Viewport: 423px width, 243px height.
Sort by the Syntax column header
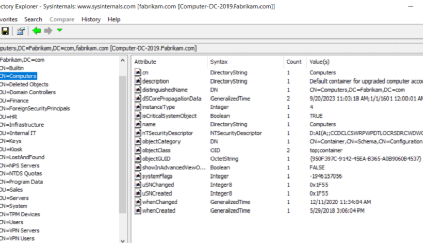(x=219, y=62)
